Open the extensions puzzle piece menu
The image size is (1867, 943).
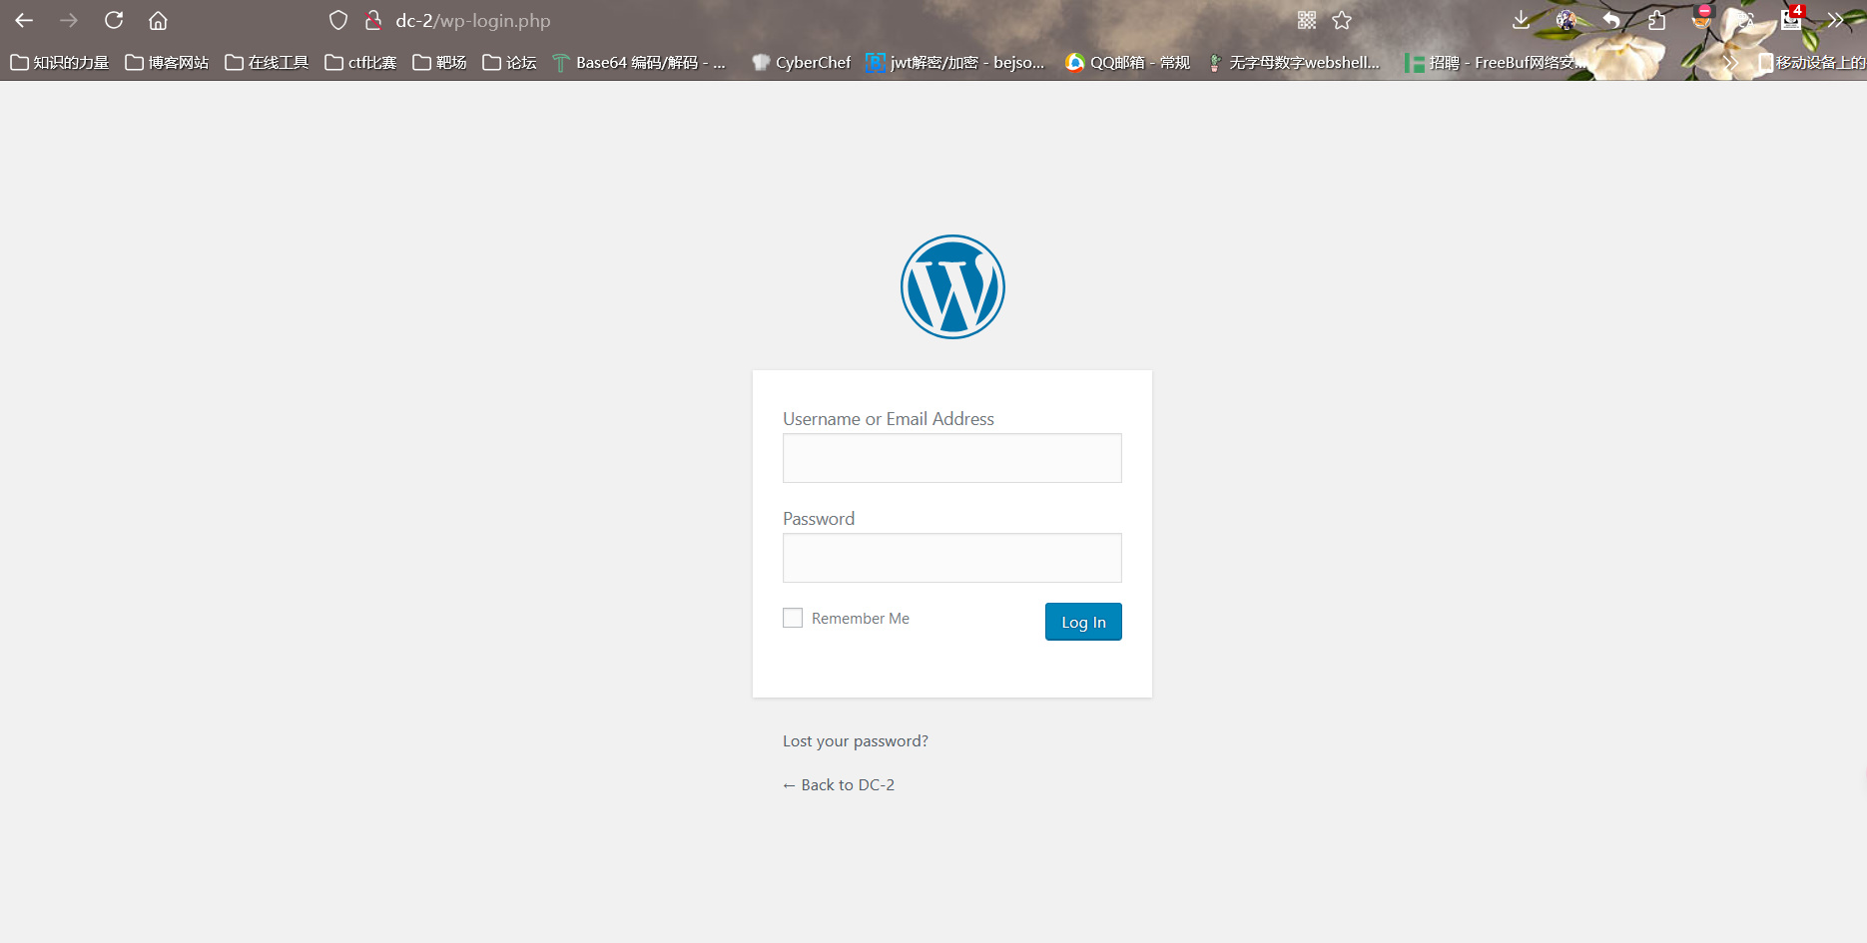coord(1657,20)
